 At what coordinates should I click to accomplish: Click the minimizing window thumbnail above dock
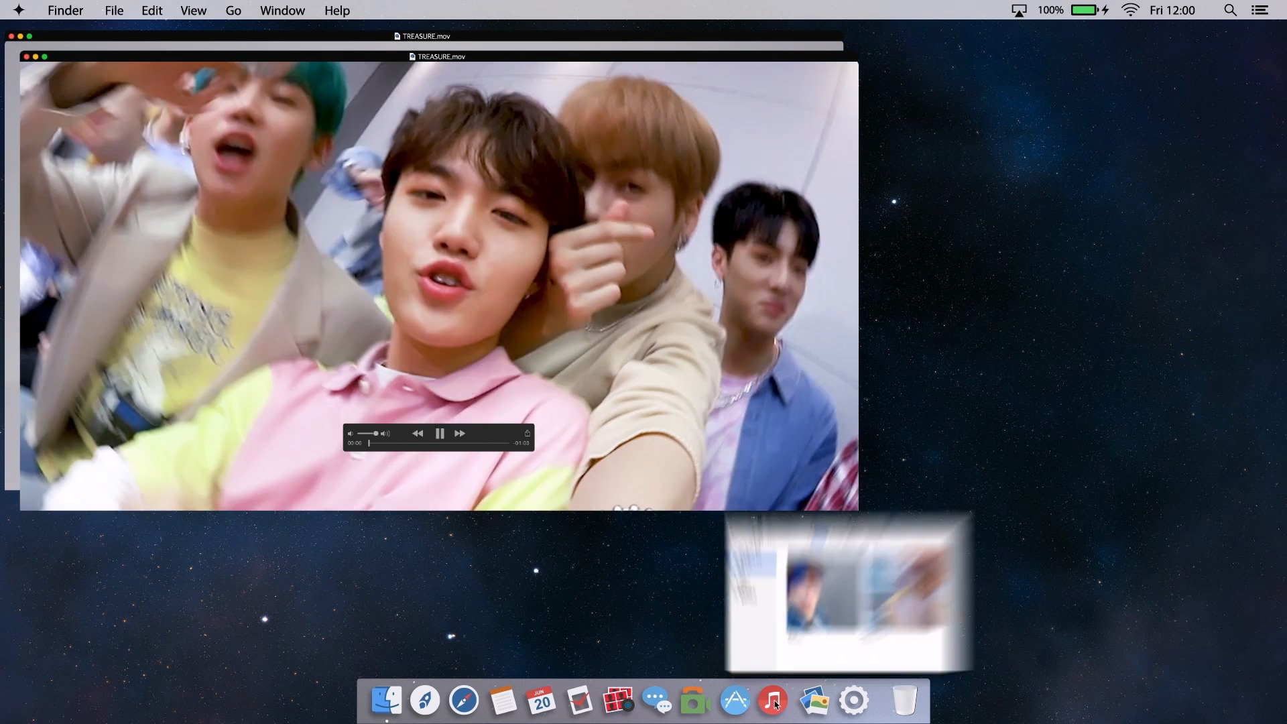849,593
